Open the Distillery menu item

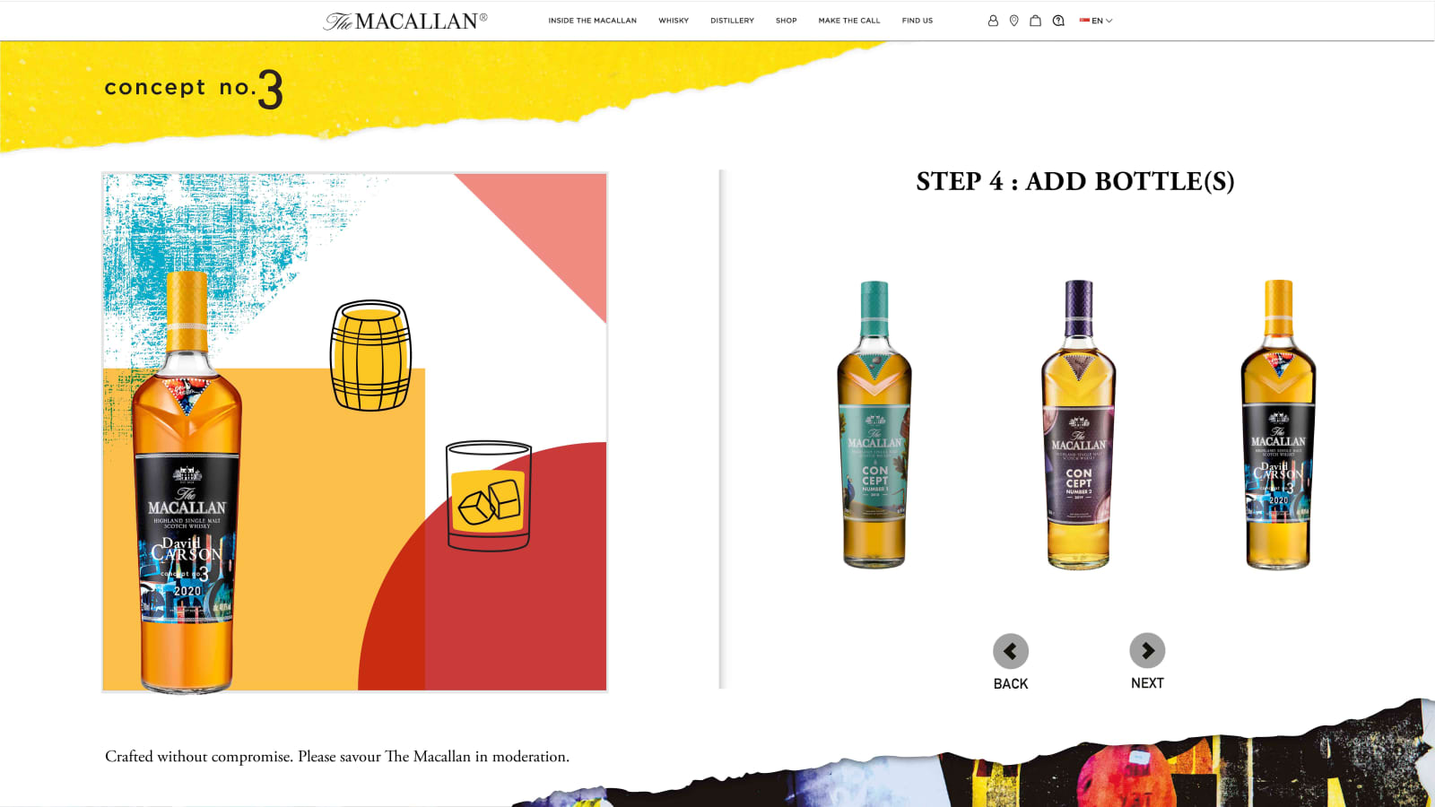click(x=732, y=21)
